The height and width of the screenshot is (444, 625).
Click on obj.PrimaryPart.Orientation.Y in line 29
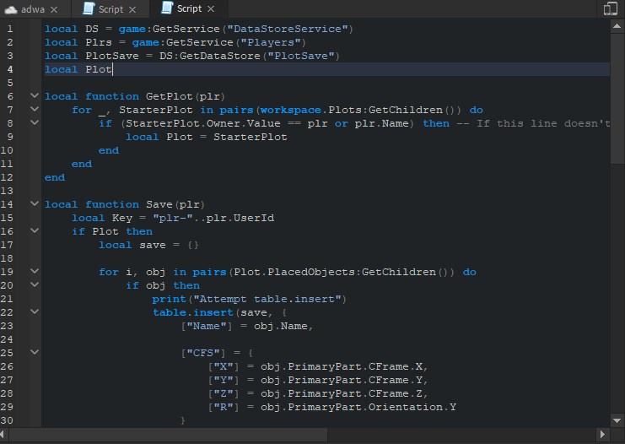point(358,408)
